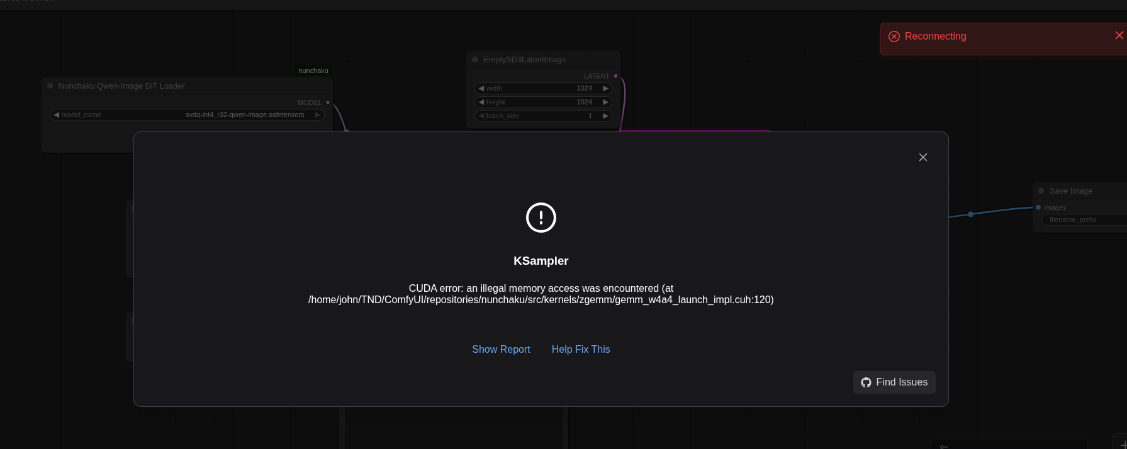
Task: Increase width value with right arrow
Action: click(x=605, y=88)
